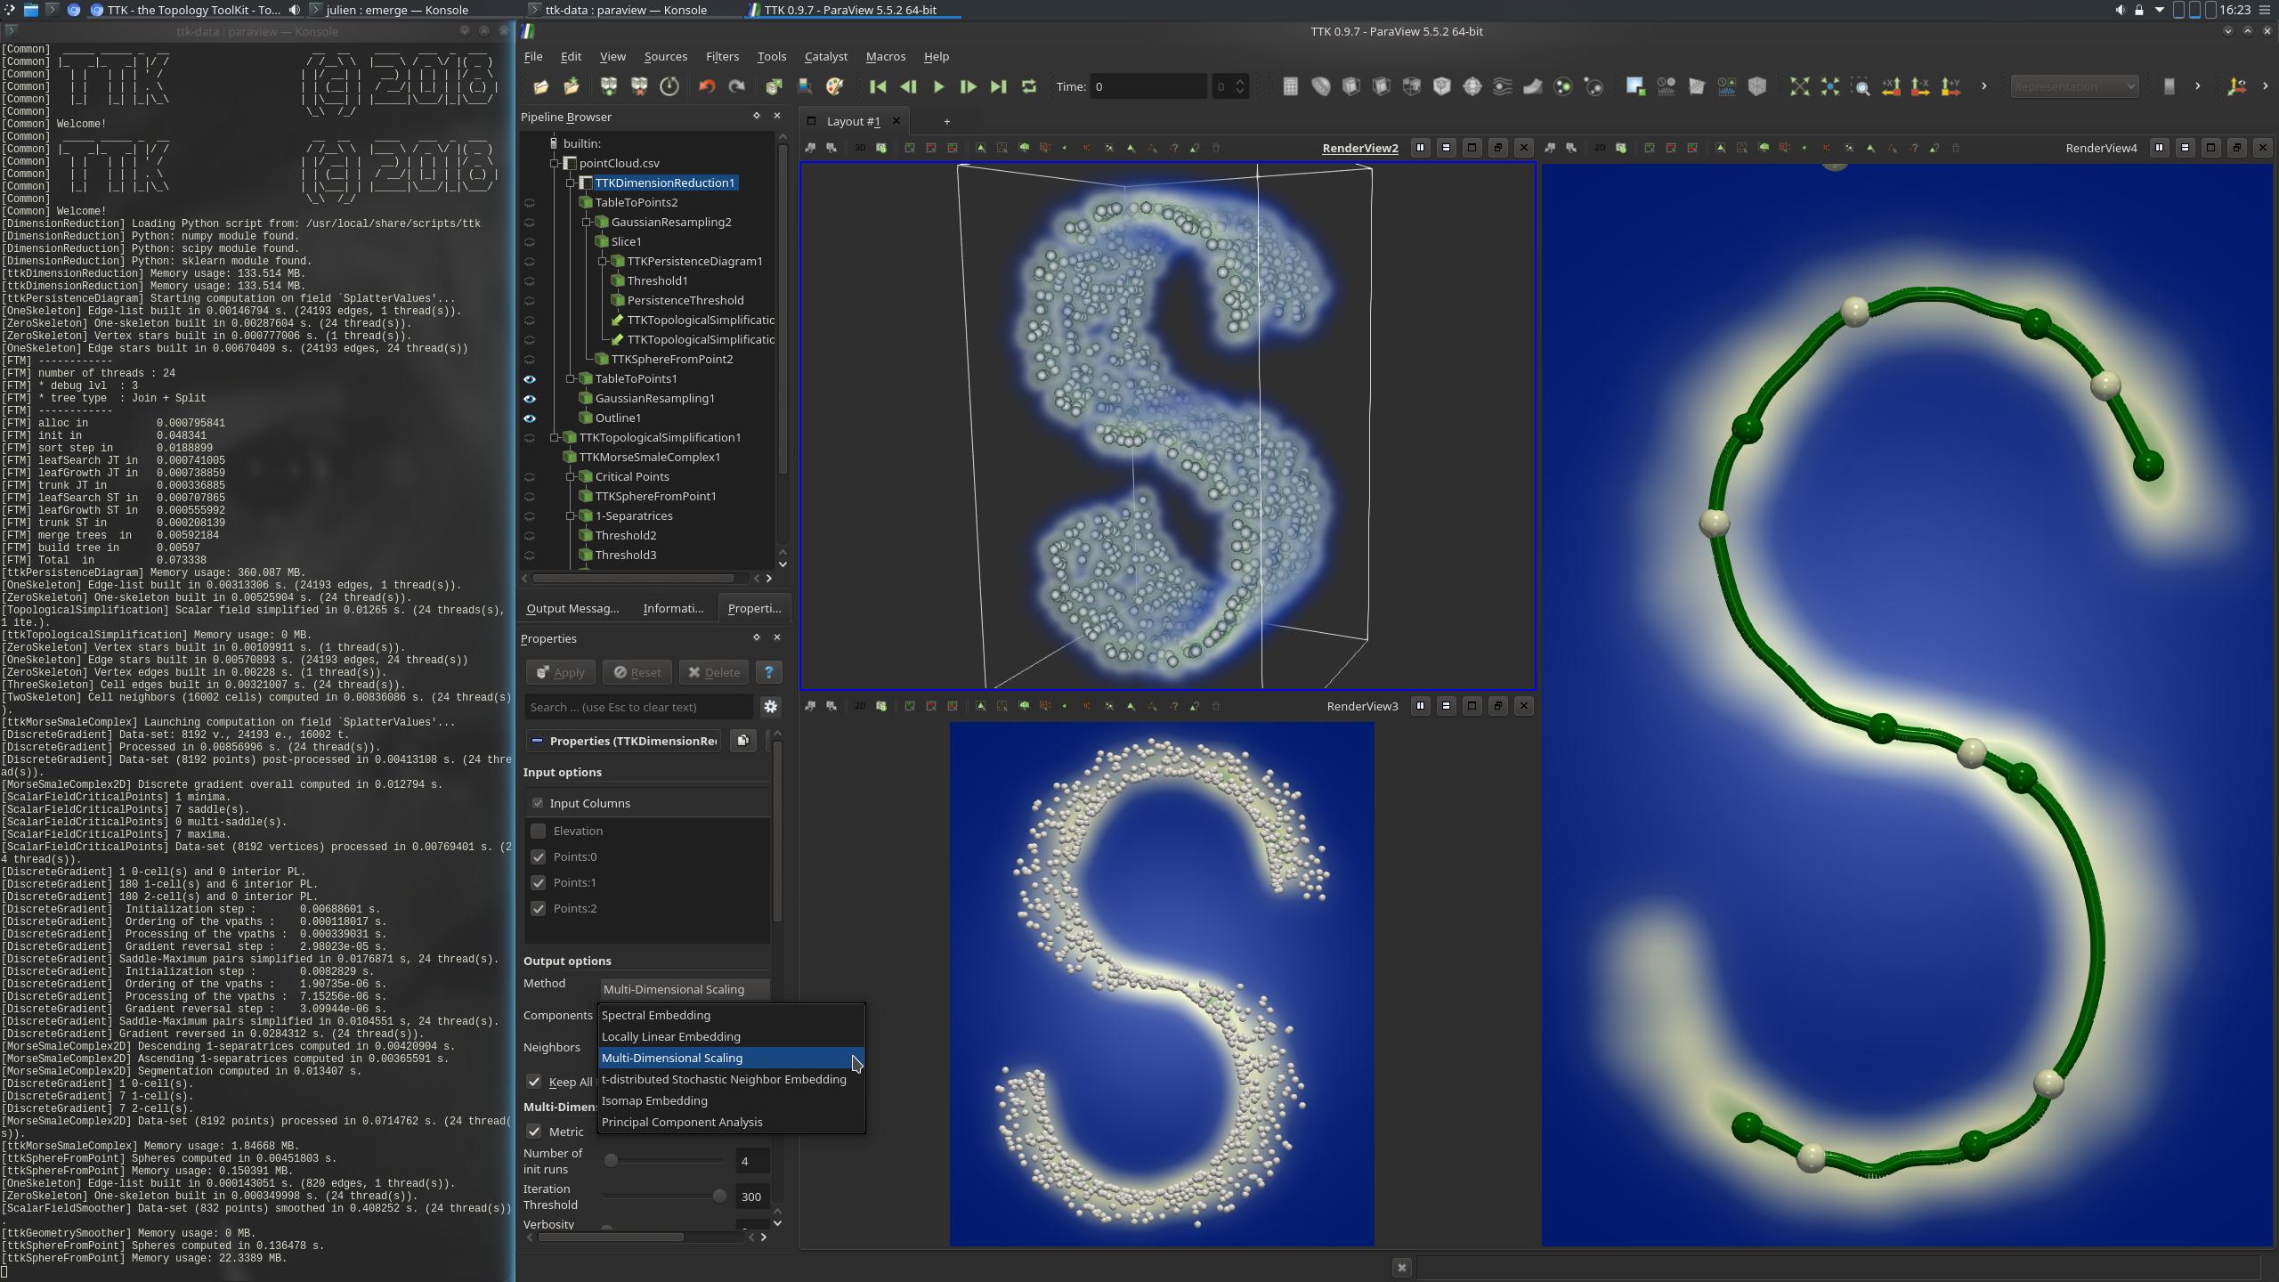Select Isomap Embedding from the method list
The image size is (2279, 1282).
coord(654,1100)
